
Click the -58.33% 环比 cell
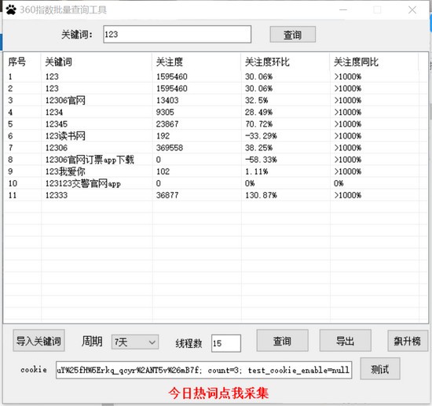tap(261, 160)
